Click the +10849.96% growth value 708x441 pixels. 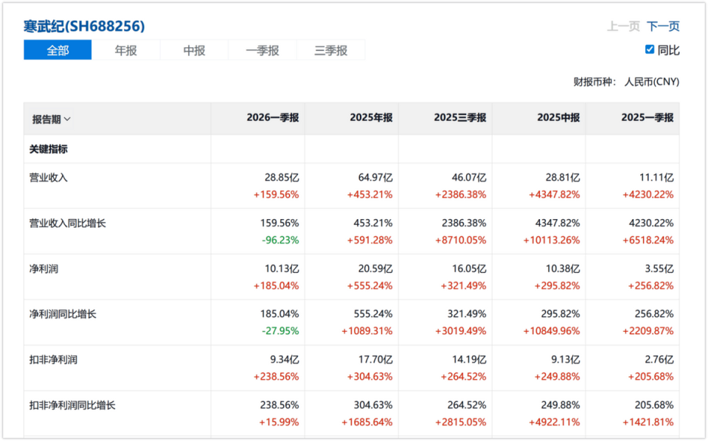(552, 331)
